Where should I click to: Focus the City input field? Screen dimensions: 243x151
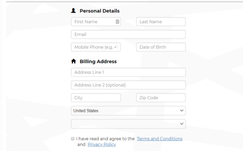pos(96,97)
